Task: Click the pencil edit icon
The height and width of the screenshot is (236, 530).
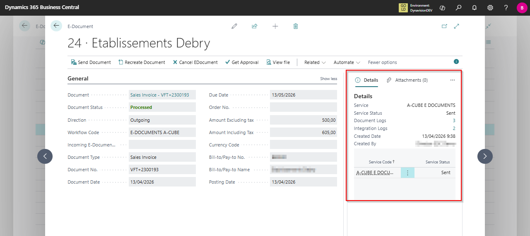Action: point(234,26)
